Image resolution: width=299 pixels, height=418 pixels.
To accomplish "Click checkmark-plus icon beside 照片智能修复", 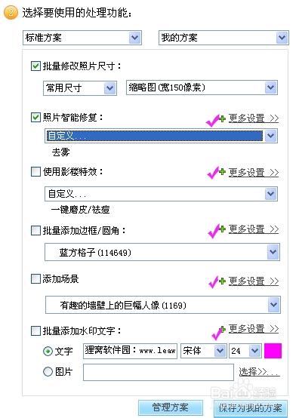I will (x=215, y=120).
